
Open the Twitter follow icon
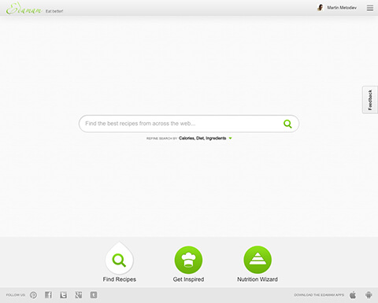[x=63, y=295]
